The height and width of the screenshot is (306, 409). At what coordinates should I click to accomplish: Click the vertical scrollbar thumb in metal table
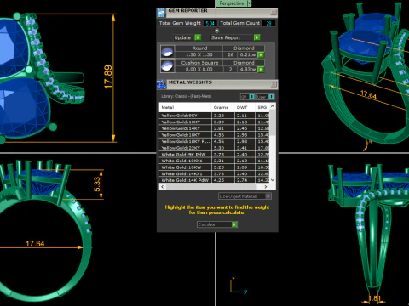(273, 122)
